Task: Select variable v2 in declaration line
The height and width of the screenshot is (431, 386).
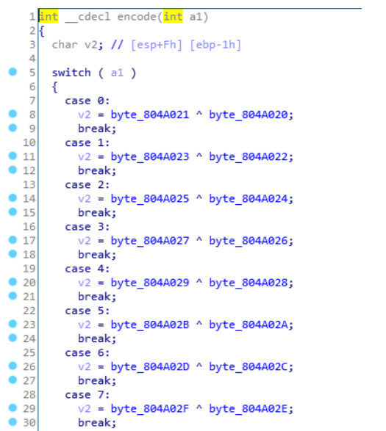Action: (x=91, y=45)
